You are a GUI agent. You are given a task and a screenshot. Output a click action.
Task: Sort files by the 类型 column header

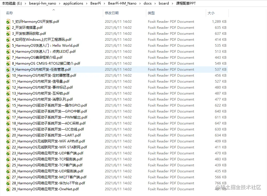pos(151,13)
